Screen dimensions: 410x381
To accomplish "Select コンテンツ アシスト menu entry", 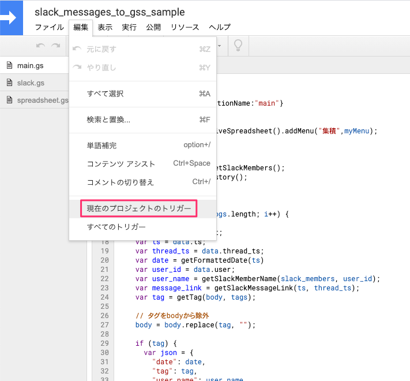I will click(x=143, y=164).
